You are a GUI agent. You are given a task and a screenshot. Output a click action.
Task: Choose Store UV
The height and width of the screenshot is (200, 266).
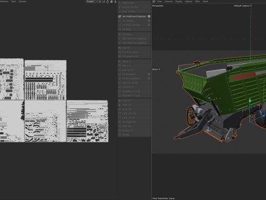point(134,126)
